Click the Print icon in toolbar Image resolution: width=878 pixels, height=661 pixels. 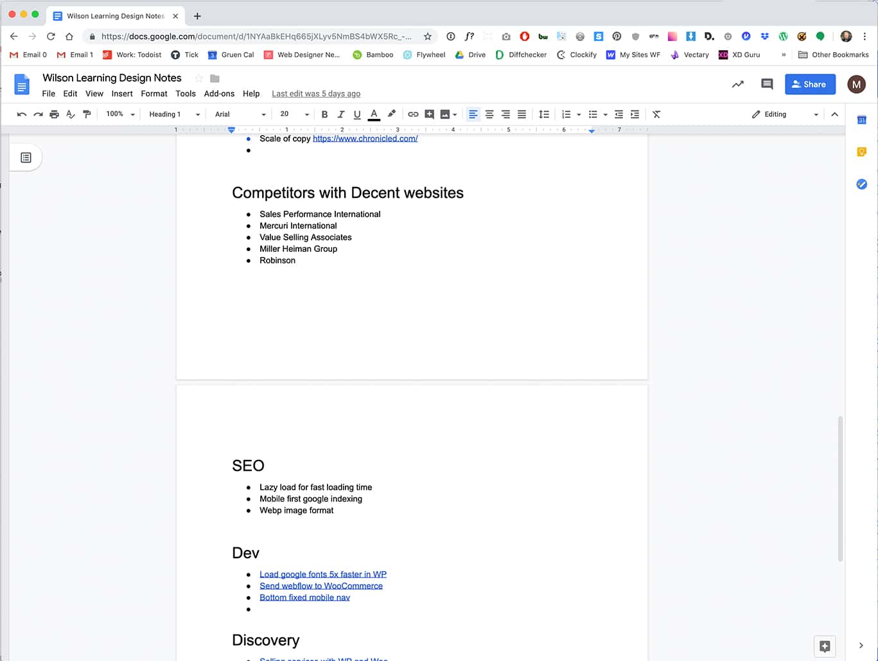pos(54,114)
